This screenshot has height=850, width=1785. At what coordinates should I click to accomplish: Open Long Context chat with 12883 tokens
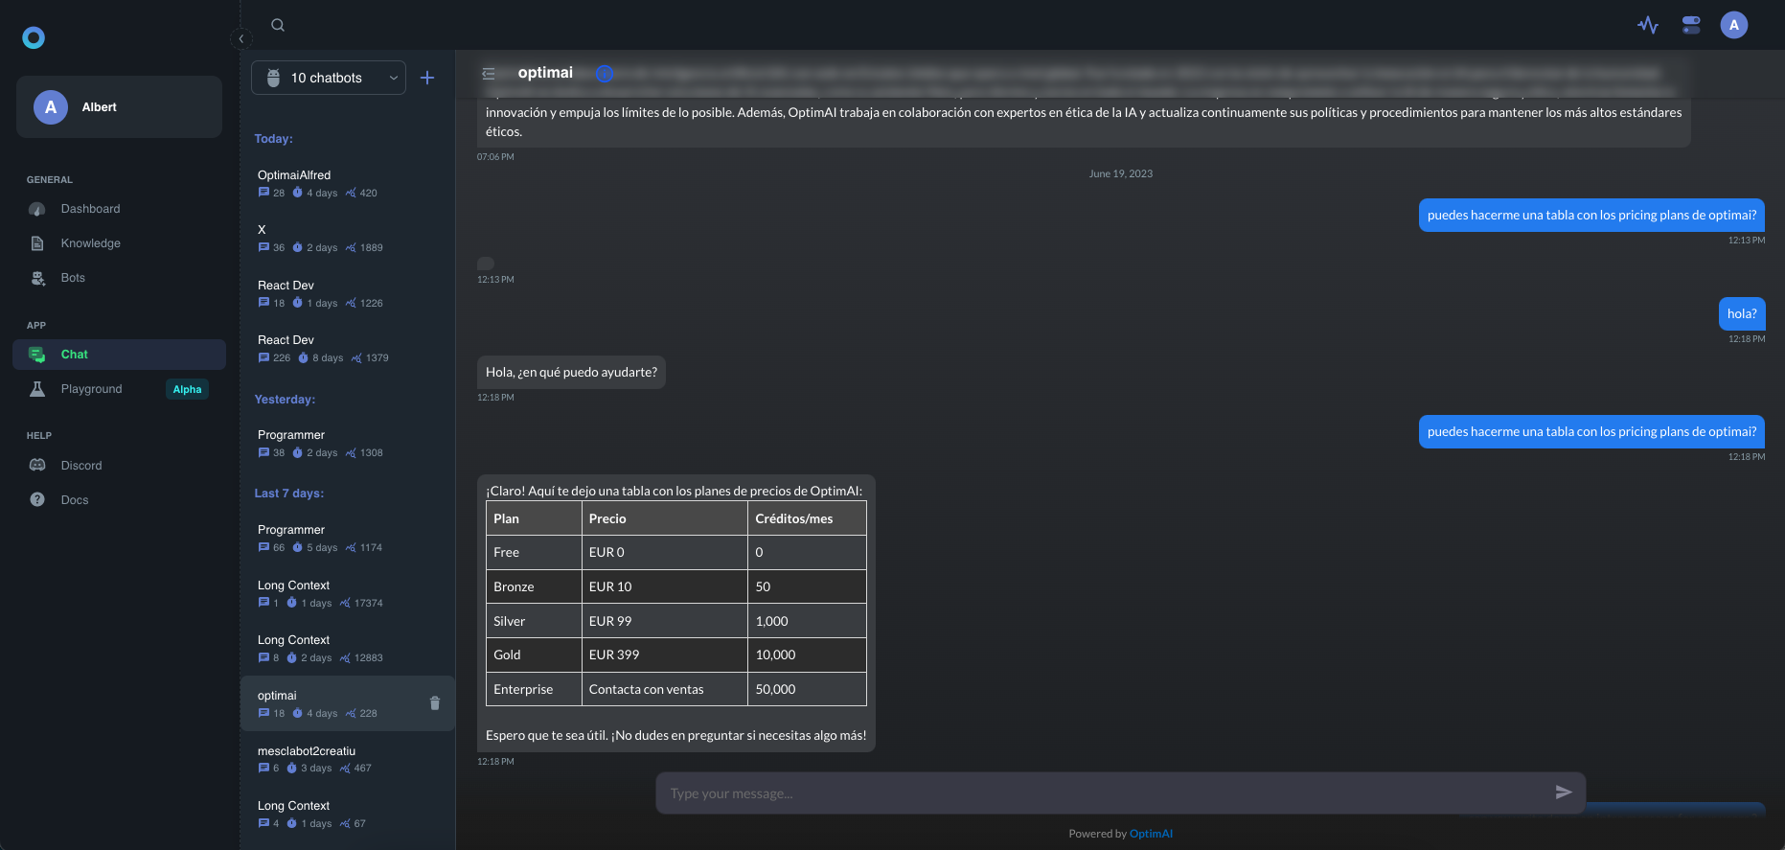click(347, 648)
